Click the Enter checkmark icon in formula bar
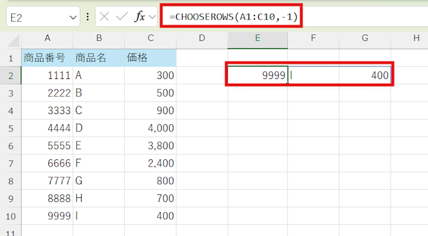 click(x=122, y=17)
